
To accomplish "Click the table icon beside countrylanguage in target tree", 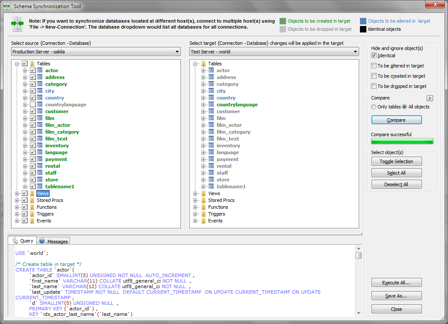I will click(211, 105).
